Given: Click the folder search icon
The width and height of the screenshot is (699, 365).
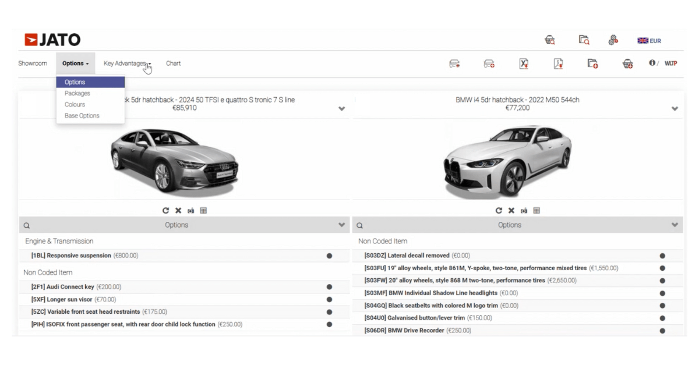Looking at the screenshot, I should (x=583, y=40).
